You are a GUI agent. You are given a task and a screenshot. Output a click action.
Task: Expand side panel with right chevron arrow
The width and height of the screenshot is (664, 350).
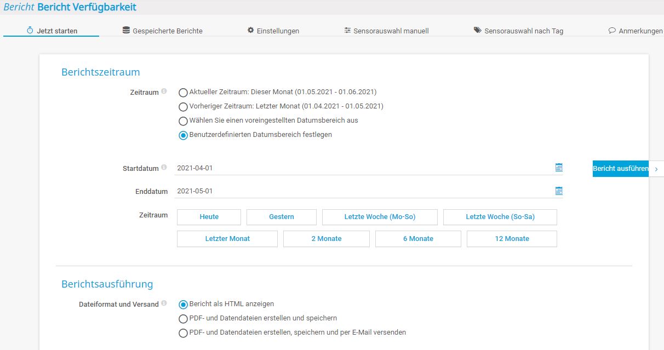point(656,169)
